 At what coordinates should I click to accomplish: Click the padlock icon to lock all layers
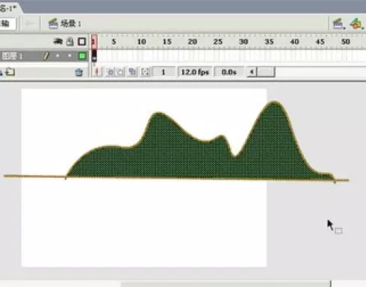70,42
